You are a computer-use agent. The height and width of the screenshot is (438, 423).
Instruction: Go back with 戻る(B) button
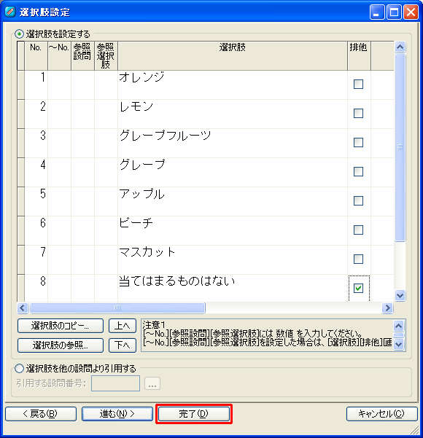click(x=41, y=414)
